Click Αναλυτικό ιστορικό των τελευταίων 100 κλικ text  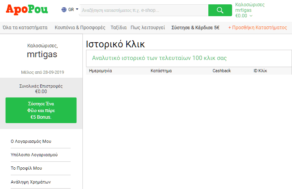159,58
